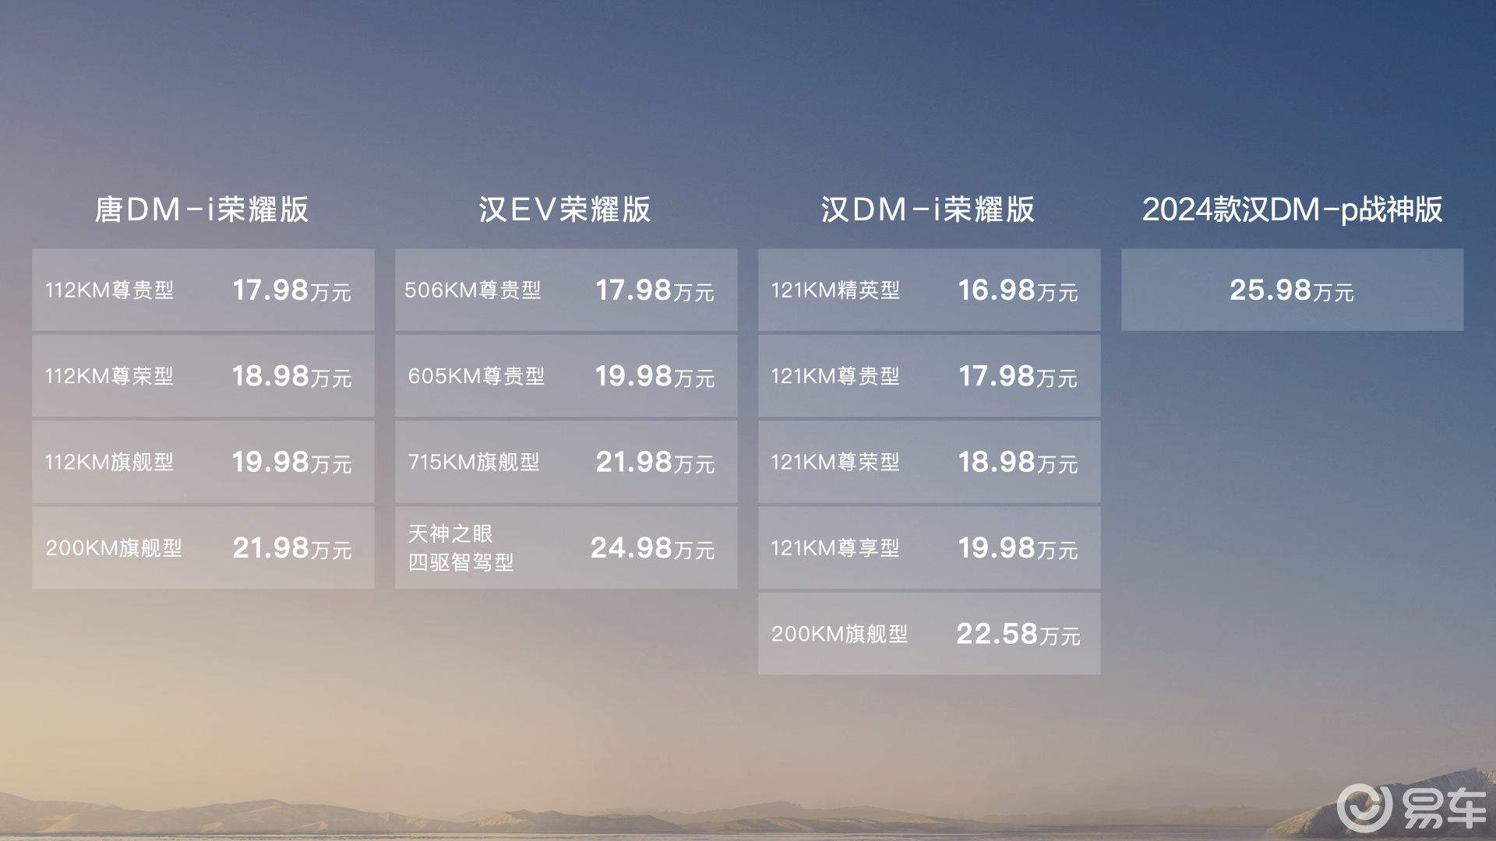The width and height of the screenshot is (1496, 841).
Task: Click the 2024款汉DM-p战神版 heading
Action: coord(1292,209)
